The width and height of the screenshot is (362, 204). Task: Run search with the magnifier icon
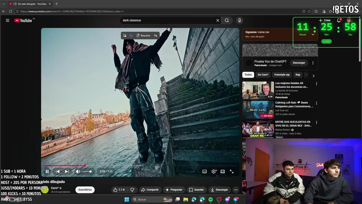pyautogui.click(x=227, y=20)
